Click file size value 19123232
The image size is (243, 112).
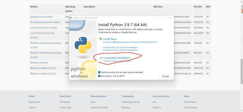(198, 22)
